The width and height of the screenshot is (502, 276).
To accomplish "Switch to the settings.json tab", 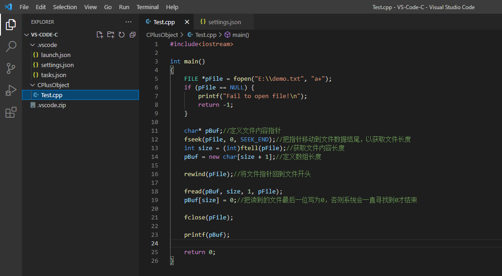I will [x=224, y=22].
